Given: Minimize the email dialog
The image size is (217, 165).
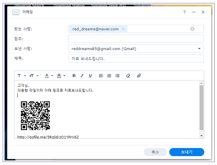Looking at the screenshot, I should [194, 12].
